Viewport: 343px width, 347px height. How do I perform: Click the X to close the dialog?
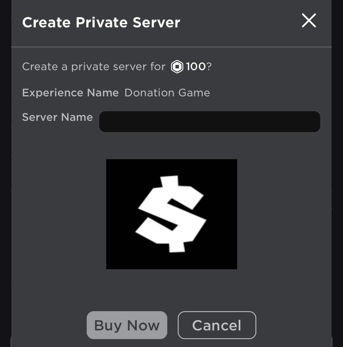(x=308, y=21)
